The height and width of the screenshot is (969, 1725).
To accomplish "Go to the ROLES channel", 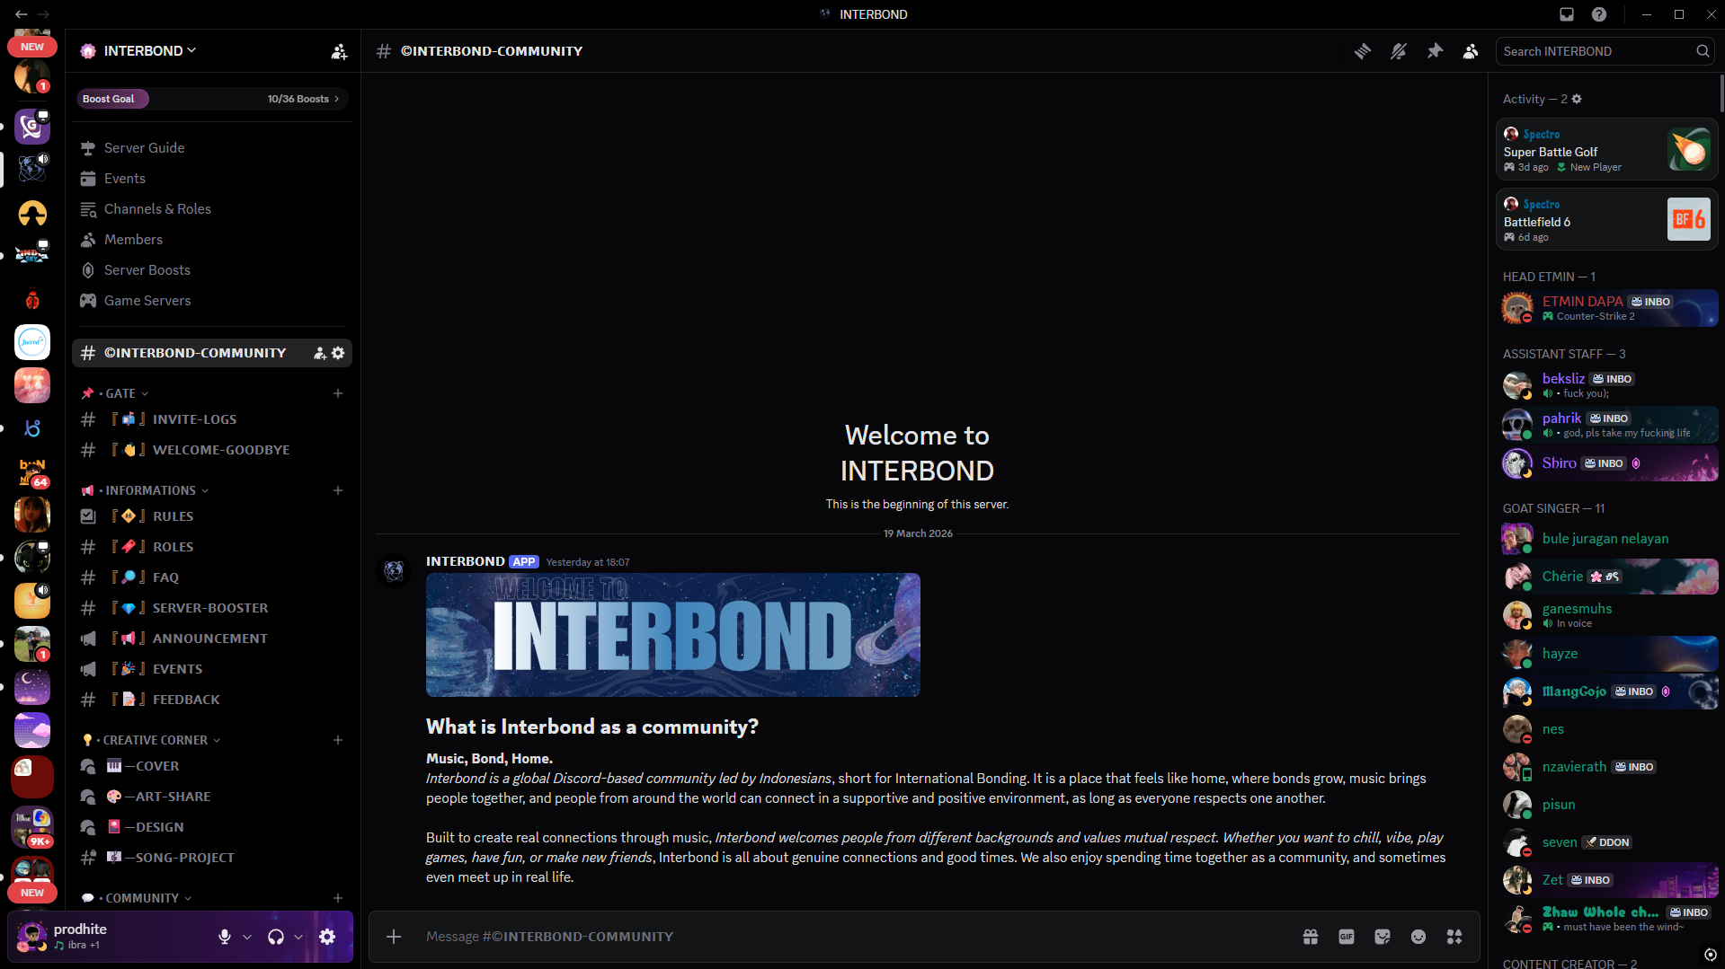I will point(212,547).
